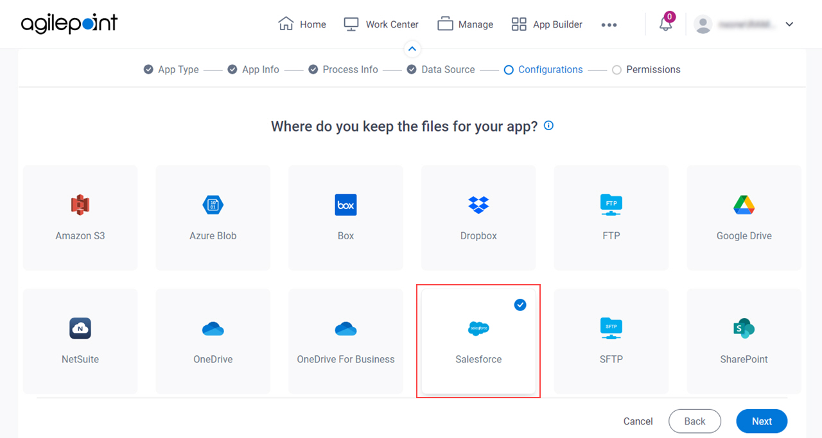
Task: Open the three-dots more menu
Action: 609,25
